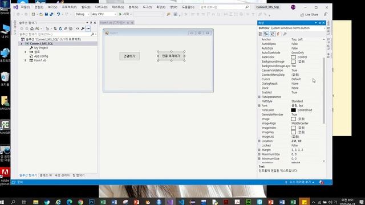This screenshot has width=365, height=205.
Task: Click the New Project toolbar icon
Action: tap(33, 14)
